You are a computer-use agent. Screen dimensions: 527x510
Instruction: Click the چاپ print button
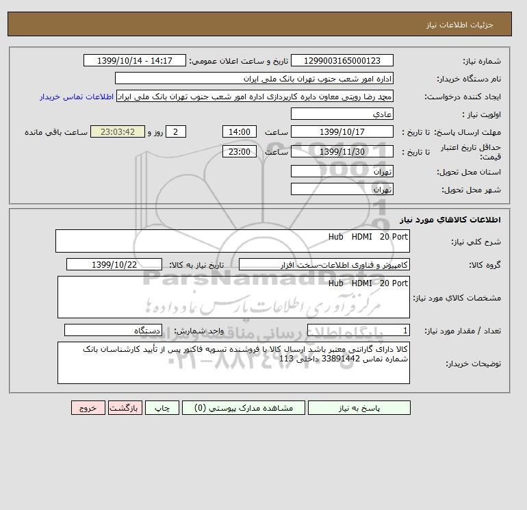pos(162,408)
